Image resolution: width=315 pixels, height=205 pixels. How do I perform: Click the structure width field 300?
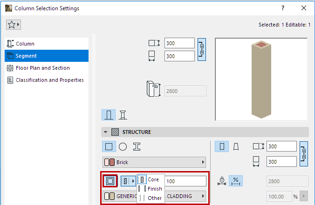pyautogui.click(x=281, y=161)
